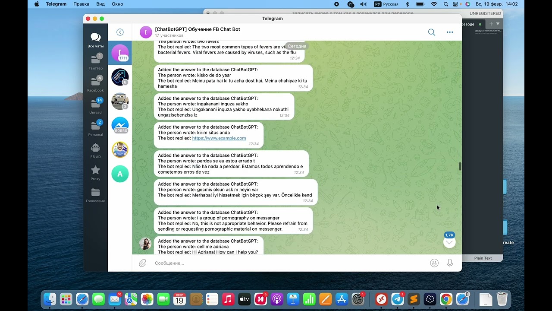The image size is (552, 311).
Task: Open the Вид menu
Action: click(x=100, y=4)
